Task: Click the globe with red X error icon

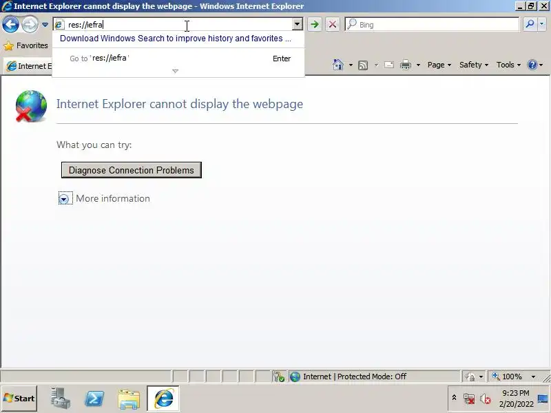Action: tap(31, 107)
